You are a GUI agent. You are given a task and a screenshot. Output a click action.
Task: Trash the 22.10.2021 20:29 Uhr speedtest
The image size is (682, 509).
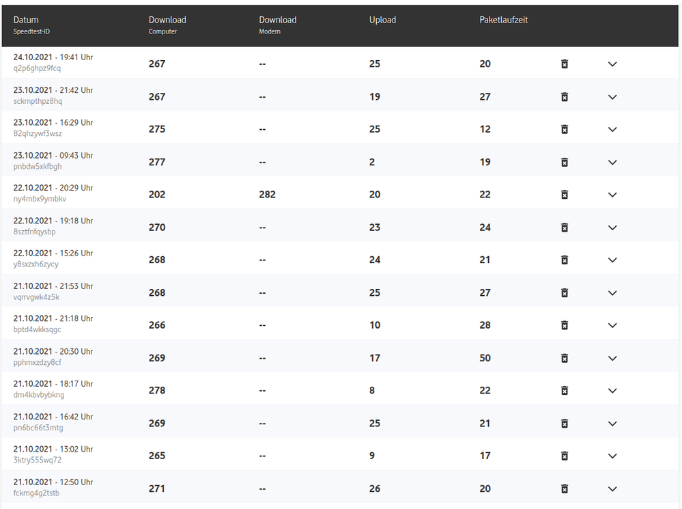pos(565,195)
